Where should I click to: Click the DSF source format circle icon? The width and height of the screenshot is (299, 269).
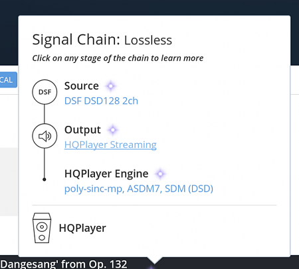[45, 92]
